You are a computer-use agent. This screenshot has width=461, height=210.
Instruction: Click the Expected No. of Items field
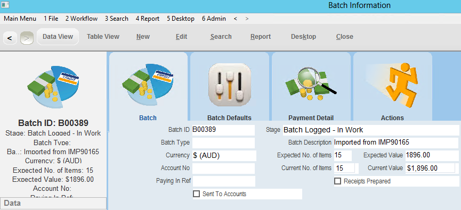(343, 155)
